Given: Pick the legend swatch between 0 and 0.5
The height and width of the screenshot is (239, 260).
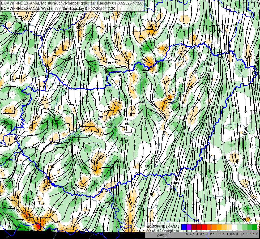Looking at the screenshot, I should click(x=240, y=227).
